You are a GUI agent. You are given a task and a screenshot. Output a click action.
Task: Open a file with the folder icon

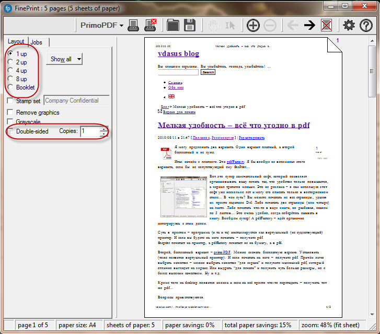172,25
